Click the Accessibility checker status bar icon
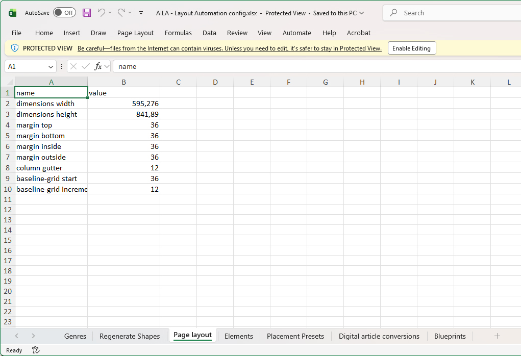Screen dimensions: 521x356 coord(36,350)
